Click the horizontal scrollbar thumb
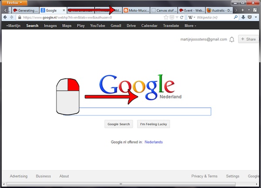This screenshot has width=261, height=188. click(121, 184)
